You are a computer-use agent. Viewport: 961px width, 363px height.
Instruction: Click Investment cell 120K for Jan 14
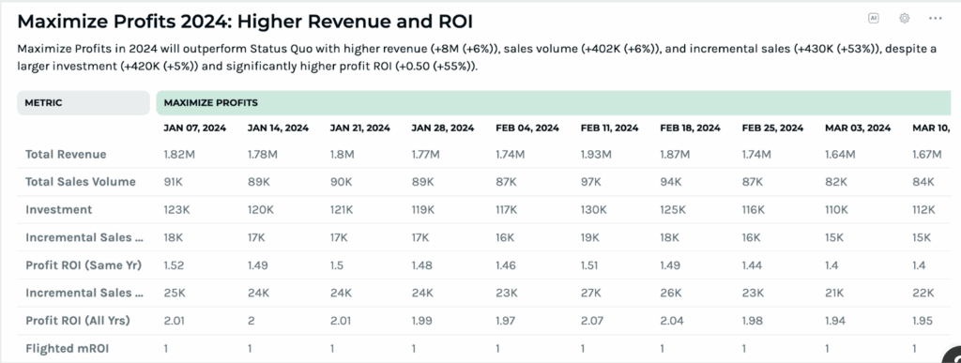tap(261, 210)
